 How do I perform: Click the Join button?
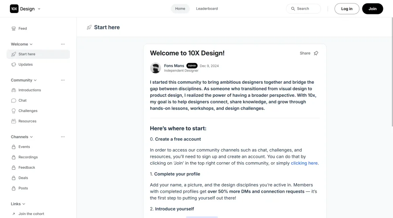point(372,9)
